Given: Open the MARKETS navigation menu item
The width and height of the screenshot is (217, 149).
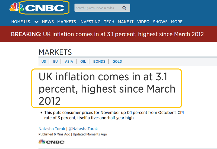Looking at the screenshot, I should [x=66, y=22].
